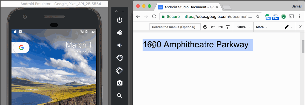This screenshot has width=305, height=105.
Task: Print the document using printer icon
Action: point(205,27)
